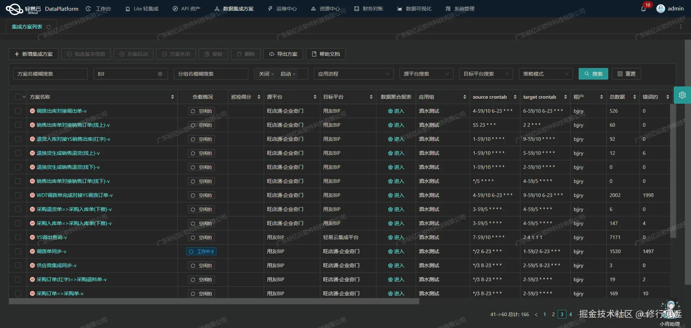The image size is (691, 328).
Task: Open the notification bell with 10 alerts
Action: tap(644, 9)
